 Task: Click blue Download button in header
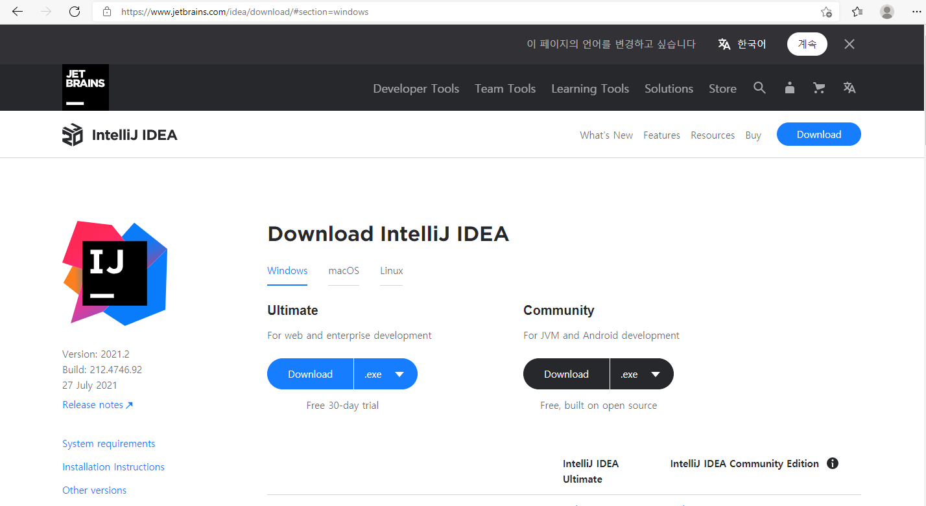tap(819, 134)
